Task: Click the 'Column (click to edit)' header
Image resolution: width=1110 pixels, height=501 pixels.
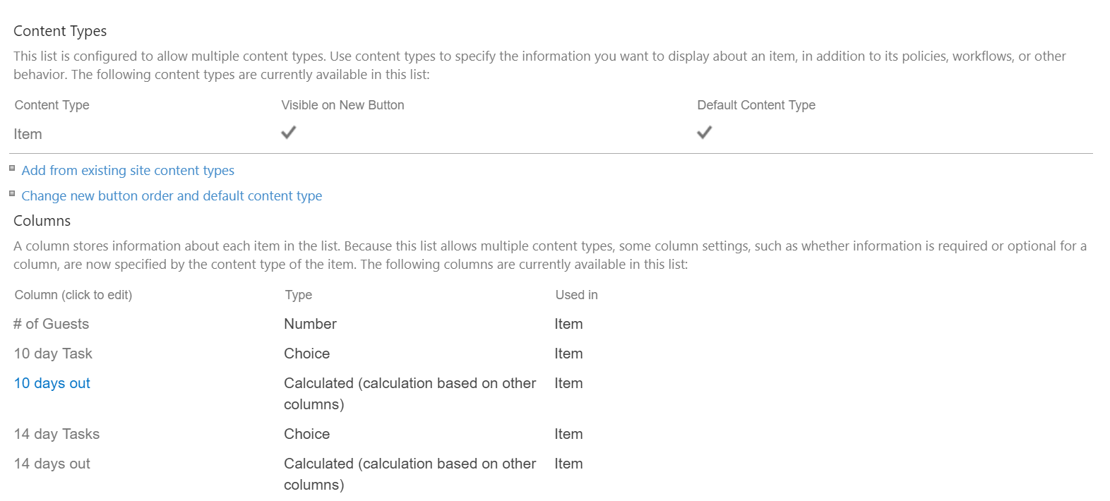Action: pos(73,295)
